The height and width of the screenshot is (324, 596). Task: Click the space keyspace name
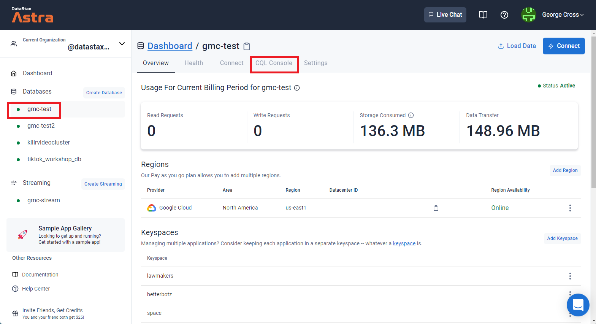(x=154, y=313)
